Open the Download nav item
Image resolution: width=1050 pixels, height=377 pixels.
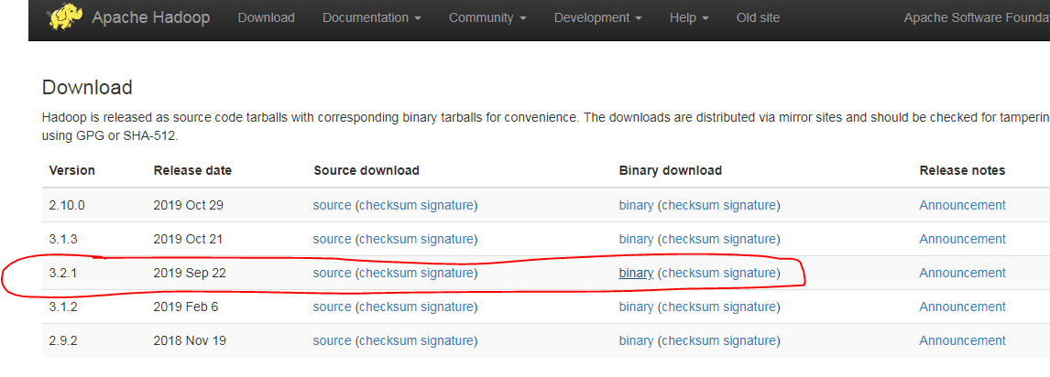click(x=266, y=18)
